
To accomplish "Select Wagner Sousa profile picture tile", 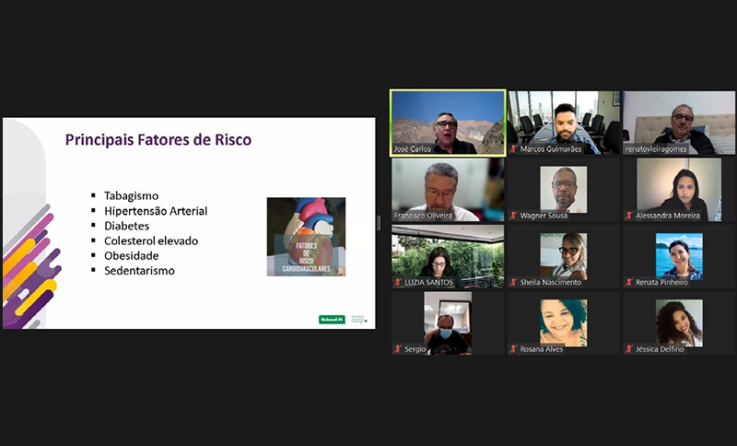I will [x=564, y=190].
